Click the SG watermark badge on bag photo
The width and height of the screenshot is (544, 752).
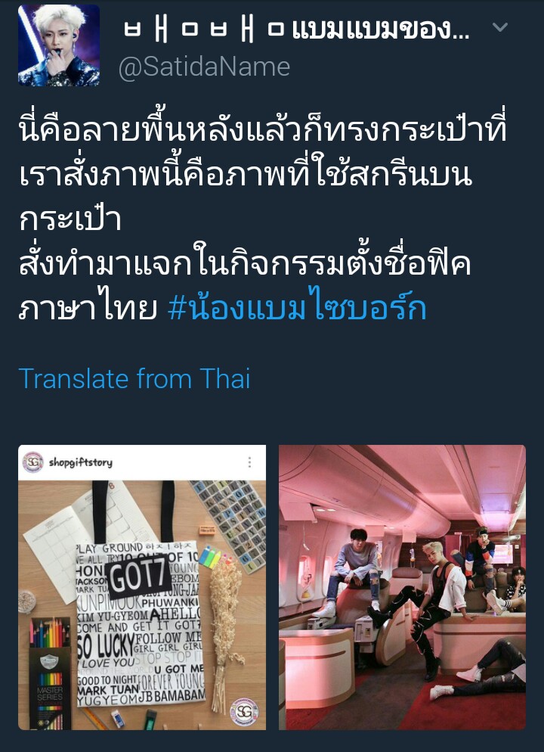pyautogui.click(x=244, y=712)
